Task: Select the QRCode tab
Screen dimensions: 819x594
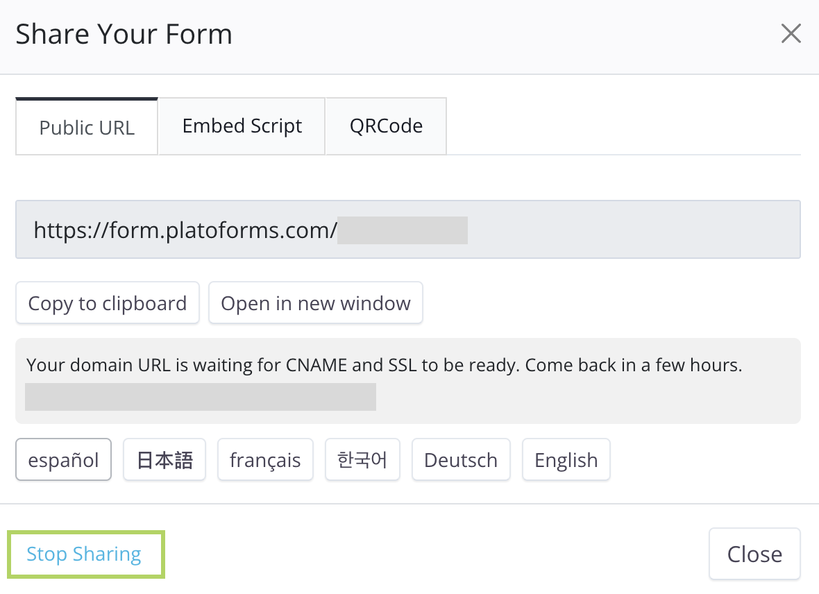Action: (386, 126)
